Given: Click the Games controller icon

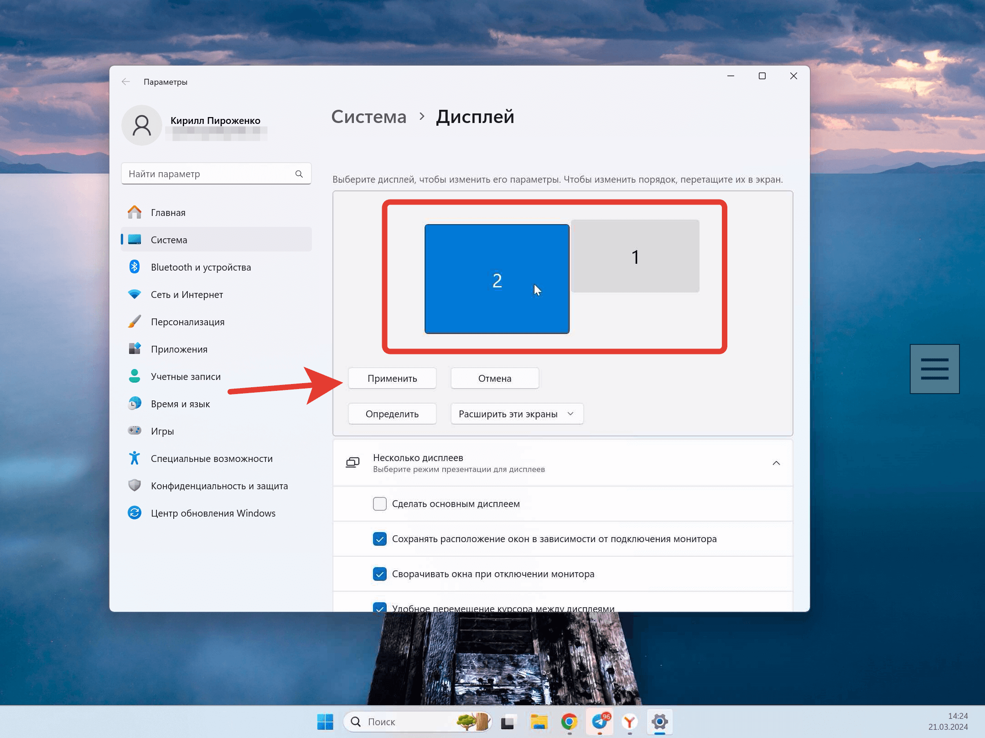Looking at the screenshot, I should [x=135, y=431].
